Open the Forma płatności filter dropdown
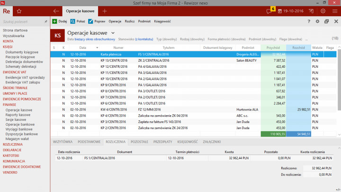341x192 pixels. tap(226, 39)
